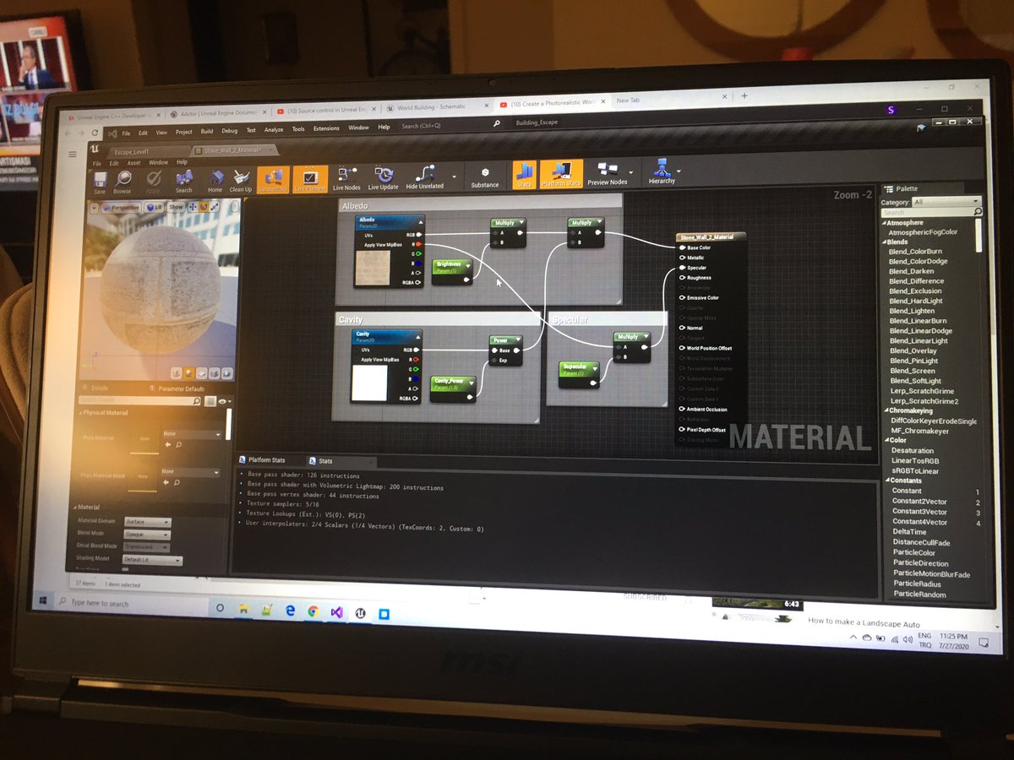Click the Chrome taskbar icon
The height and width of the screenshot is (760, 1014).
[x=313, y=611]
